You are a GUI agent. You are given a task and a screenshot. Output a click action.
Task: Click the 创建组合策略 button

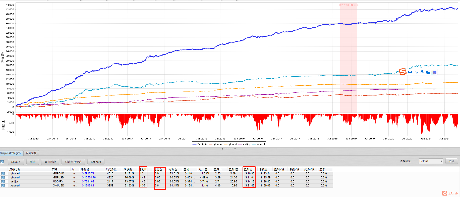73,162
